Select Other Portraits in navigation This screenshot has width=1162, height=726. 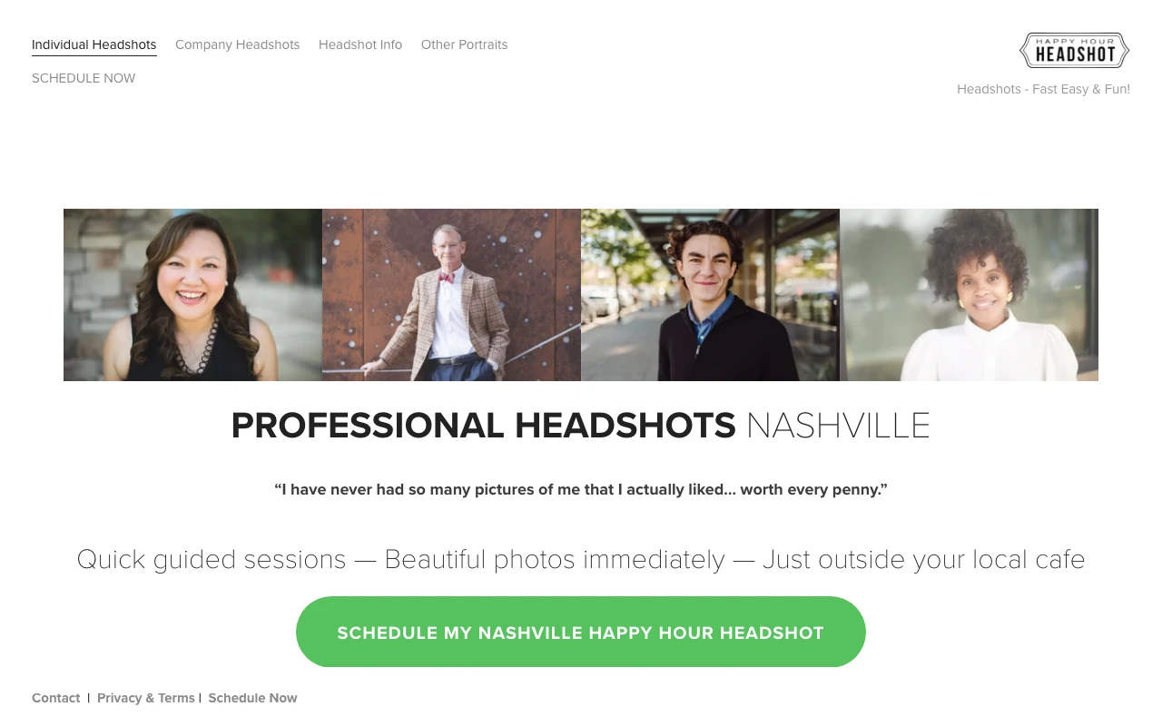tap(464, 44)
